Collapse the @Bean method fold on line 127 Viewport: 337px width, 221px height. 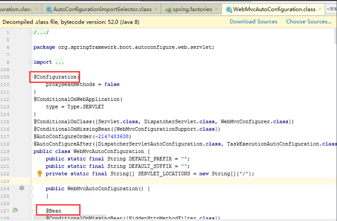click(x=31, y=211)
